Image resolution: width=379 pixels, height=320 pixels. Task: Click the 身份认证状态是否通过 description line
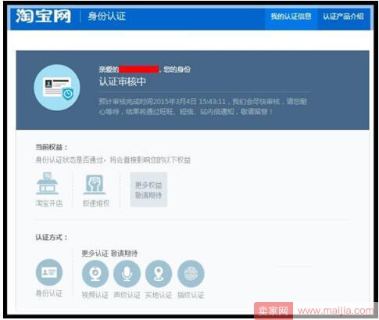pos(113,160)
